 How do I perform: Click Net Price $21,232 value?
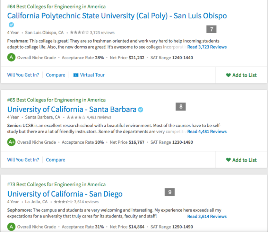point(137,58)
